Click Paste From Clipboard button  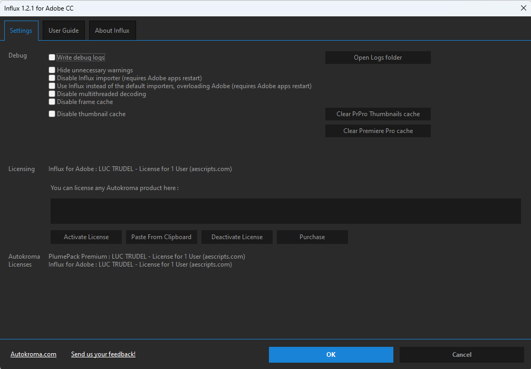(161, 237)
